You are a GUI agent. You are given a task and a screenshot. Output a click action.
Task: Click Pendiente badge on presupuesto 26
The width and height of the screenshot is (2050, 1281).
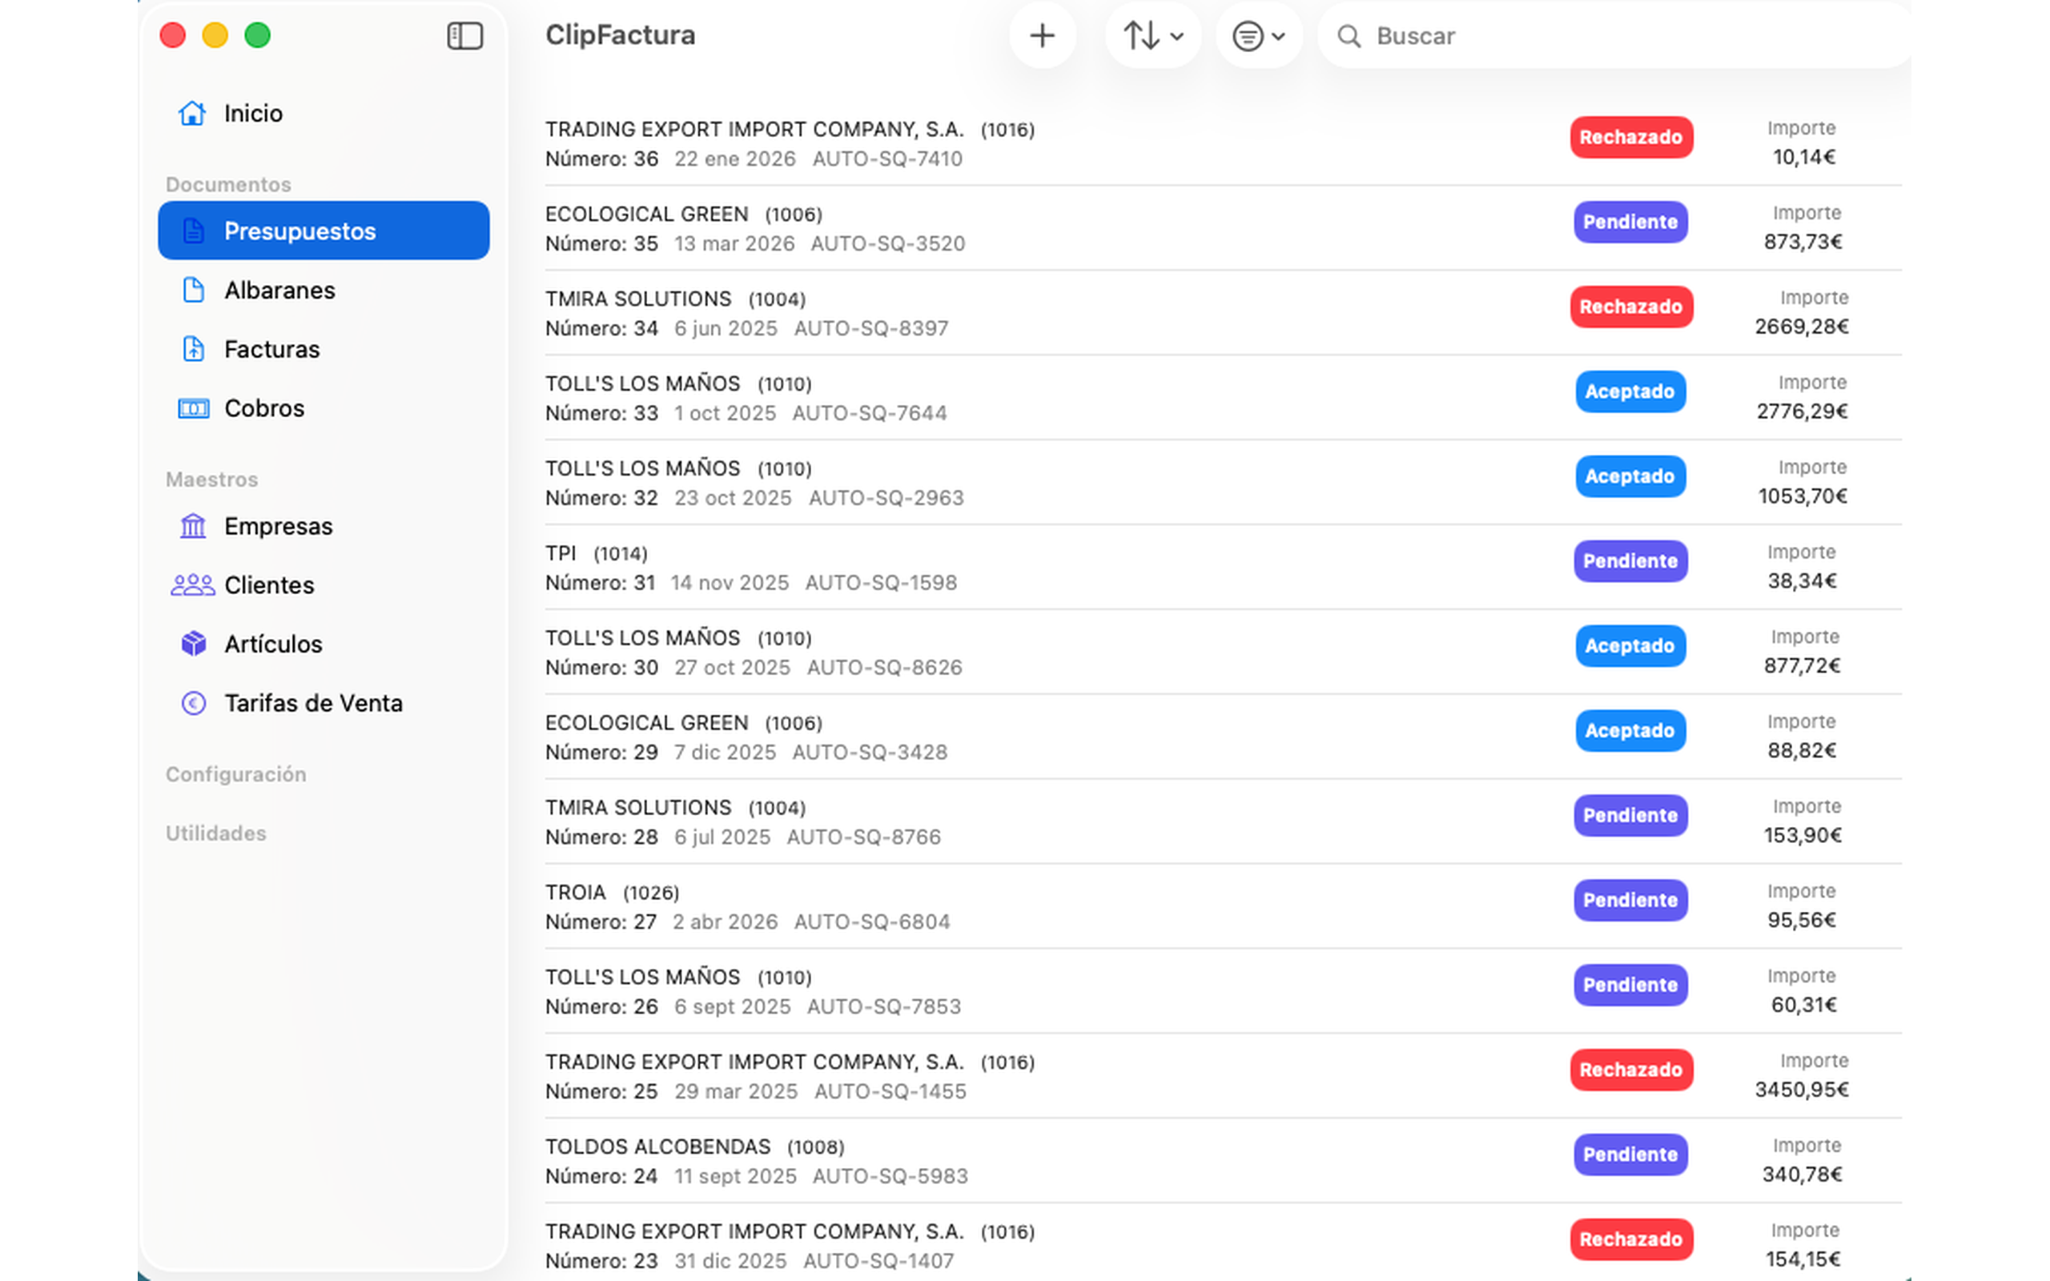point(1630,985)
